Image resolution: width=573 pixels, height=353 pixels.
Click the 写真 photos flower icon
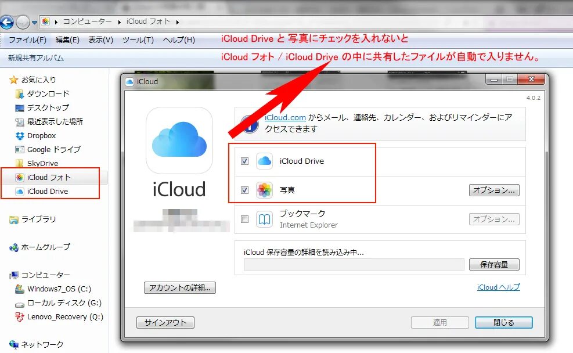264,190
